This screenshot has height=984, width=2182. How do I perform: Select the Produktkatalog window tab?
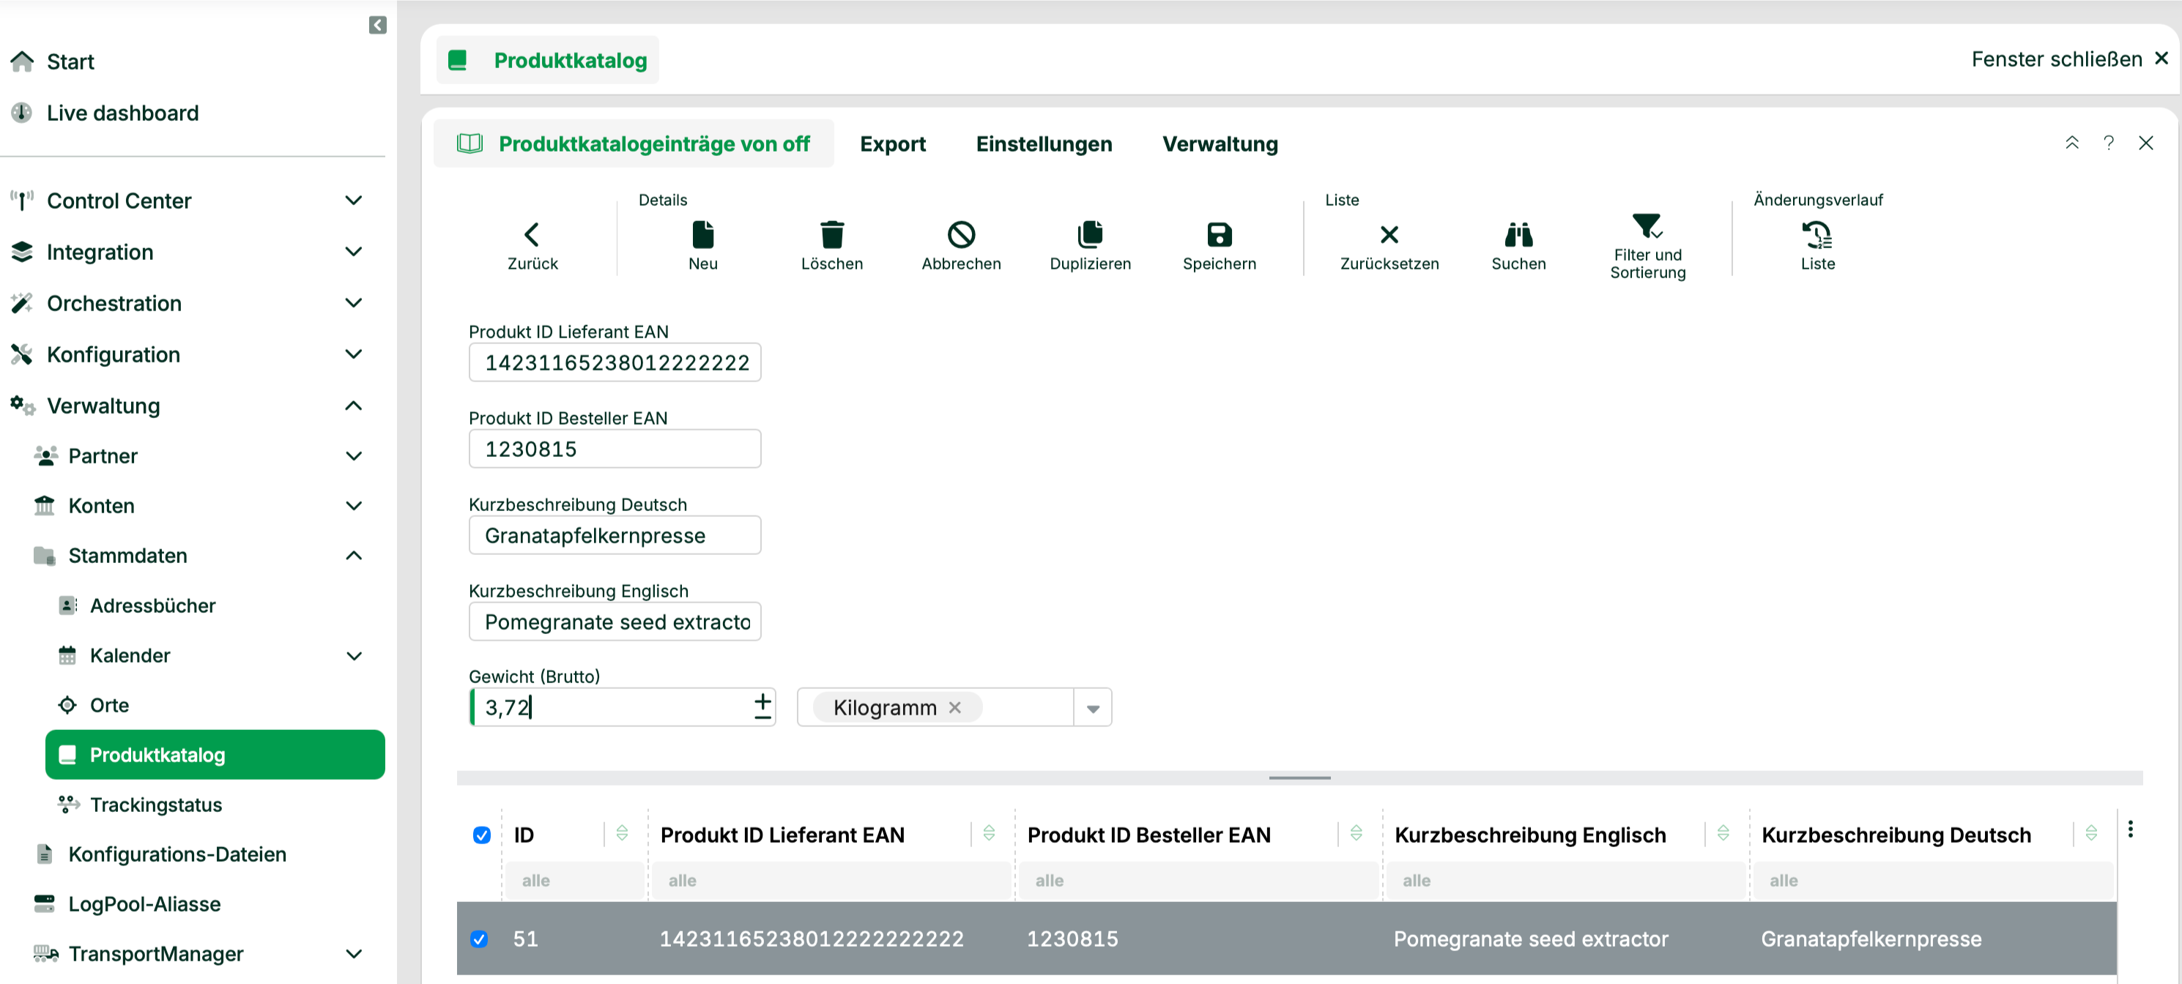(547, 60)
